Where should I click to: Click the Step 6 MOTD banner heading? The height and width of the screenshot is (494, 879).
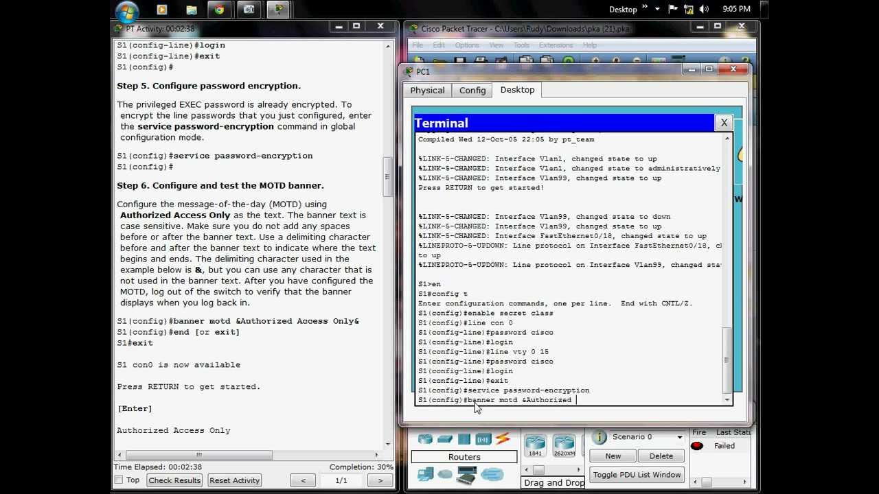(x=220, y=185)
